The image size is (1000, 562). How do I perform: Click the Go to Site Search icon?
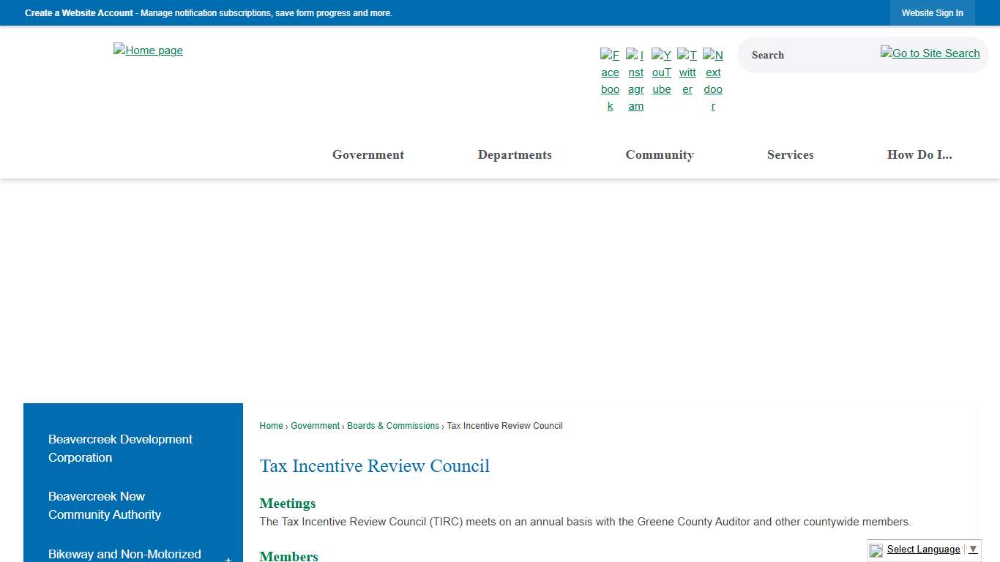(x=930, y=53)
